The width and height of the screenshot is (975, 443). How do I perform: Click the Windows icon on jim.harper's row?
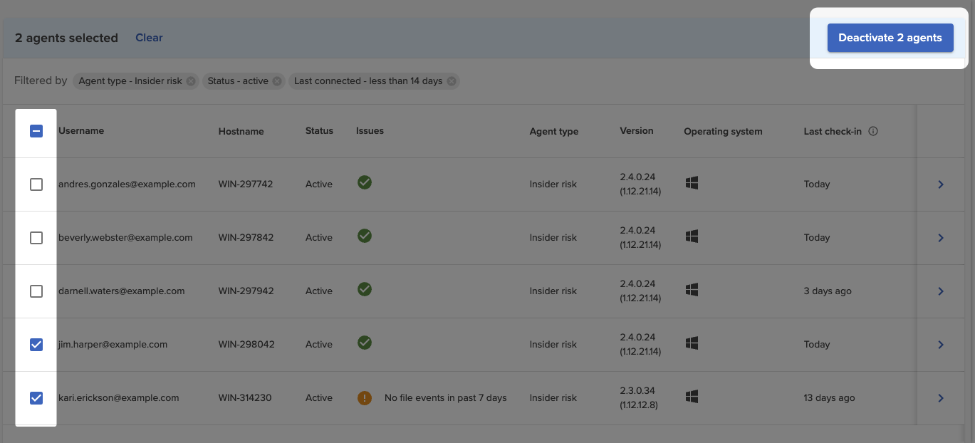(691, 343)
